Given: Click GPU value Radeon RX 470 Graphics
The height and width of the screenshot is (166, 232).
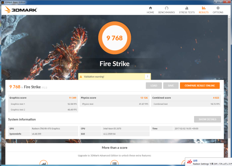Looking at the screenshot, I should (46, 129).
